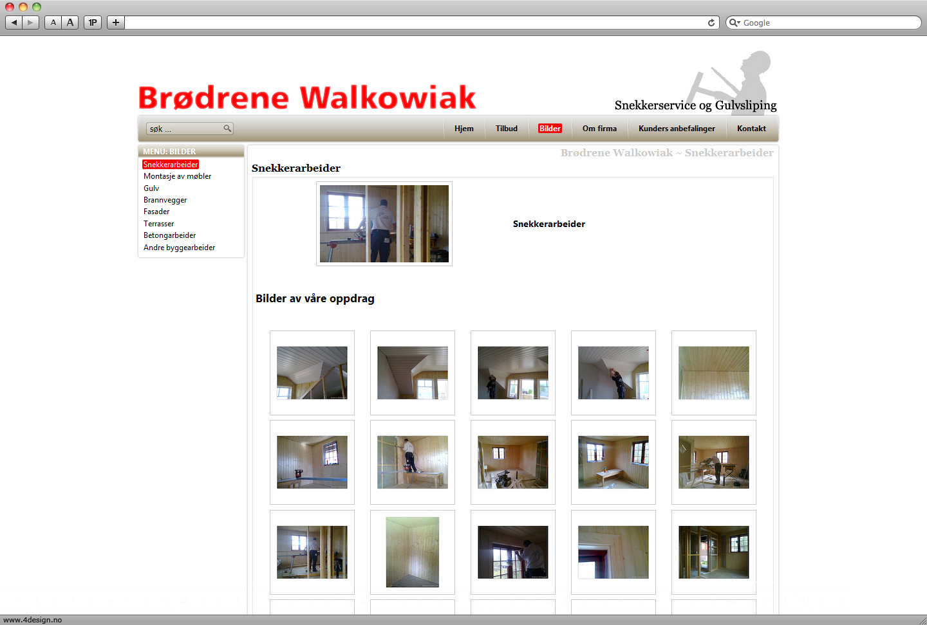Go back with the browser back arrow
Screen dimensions: 927x625
[x=14, y=23]
